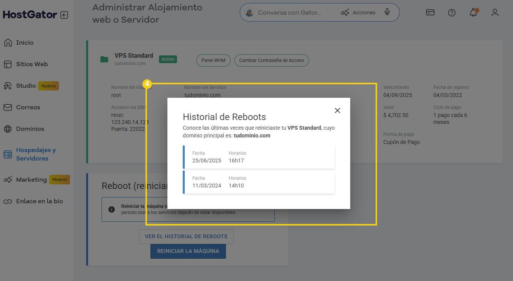
Task: Click the root username value
Action: click(116, 95)
